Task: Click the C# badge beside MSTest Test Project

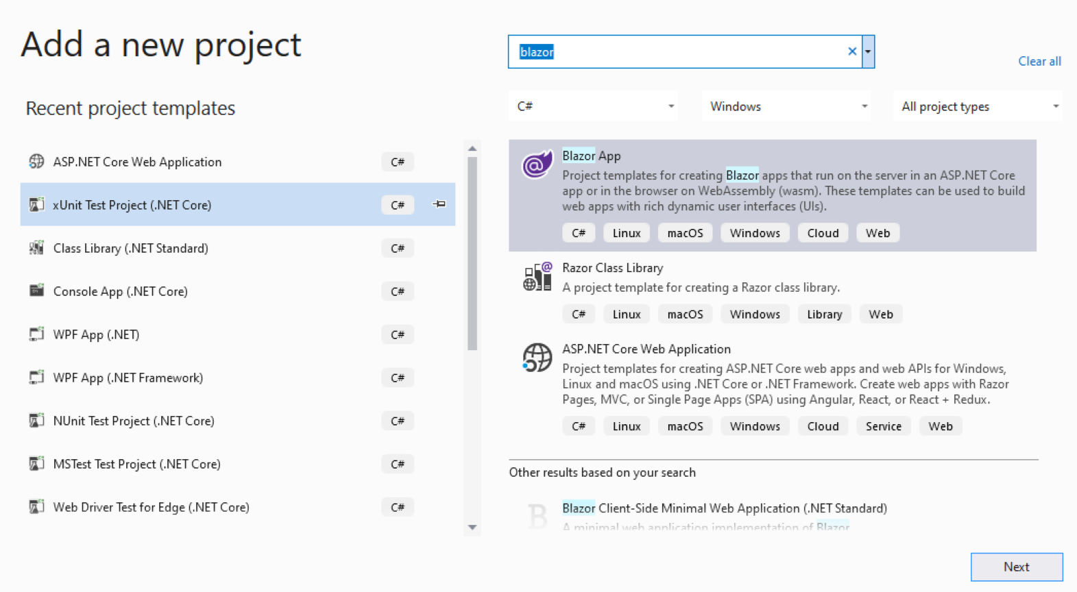Action: (398, 464)
